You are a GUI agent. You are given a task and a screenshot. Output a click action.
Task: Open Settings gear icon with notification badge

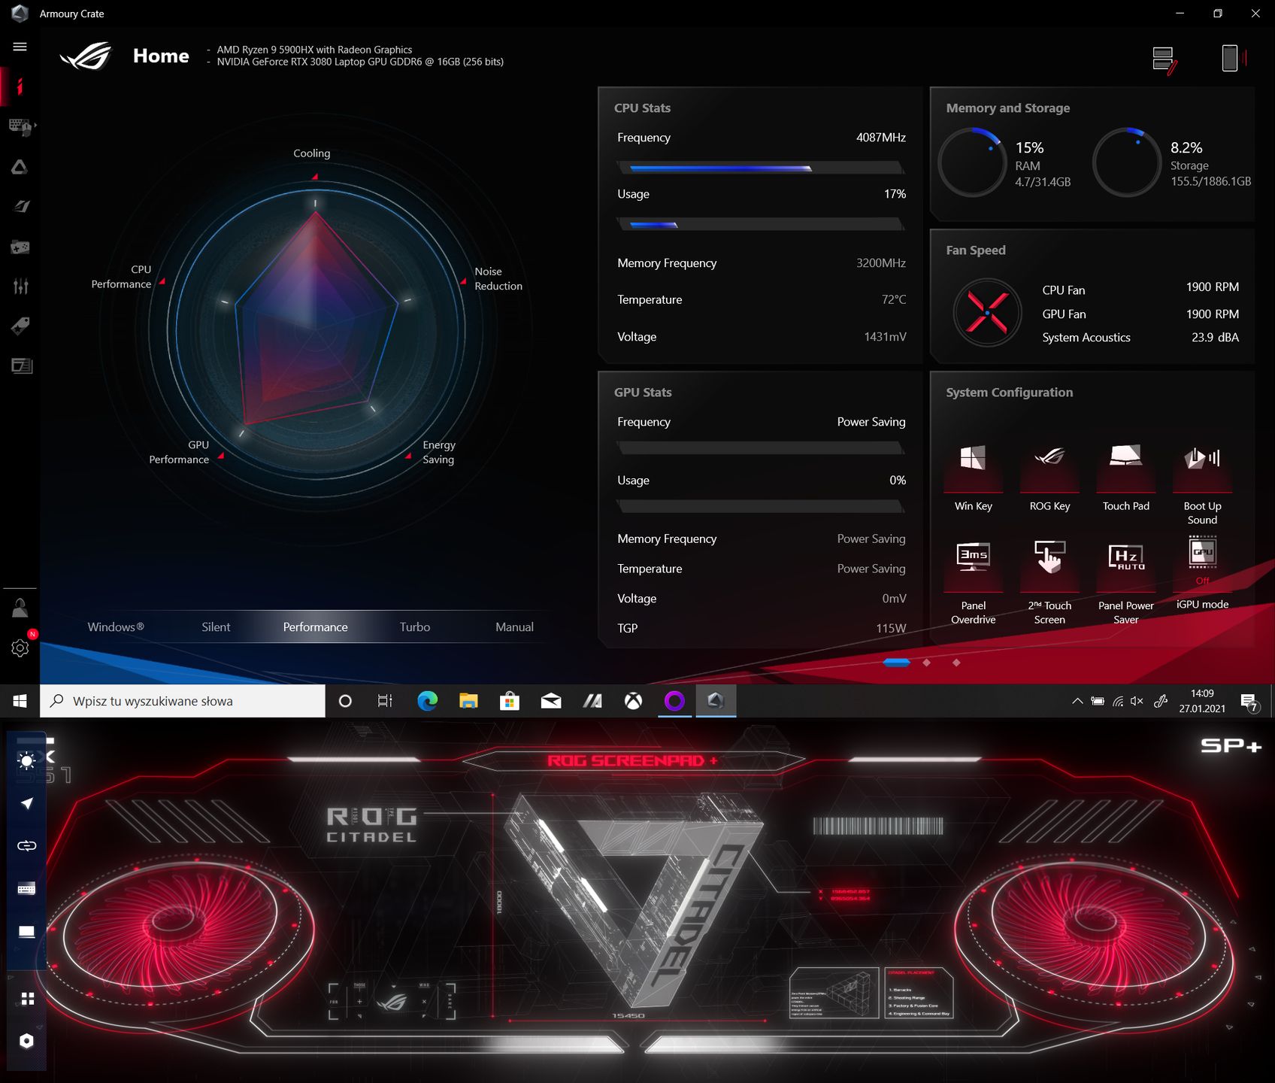coord(20,648)
